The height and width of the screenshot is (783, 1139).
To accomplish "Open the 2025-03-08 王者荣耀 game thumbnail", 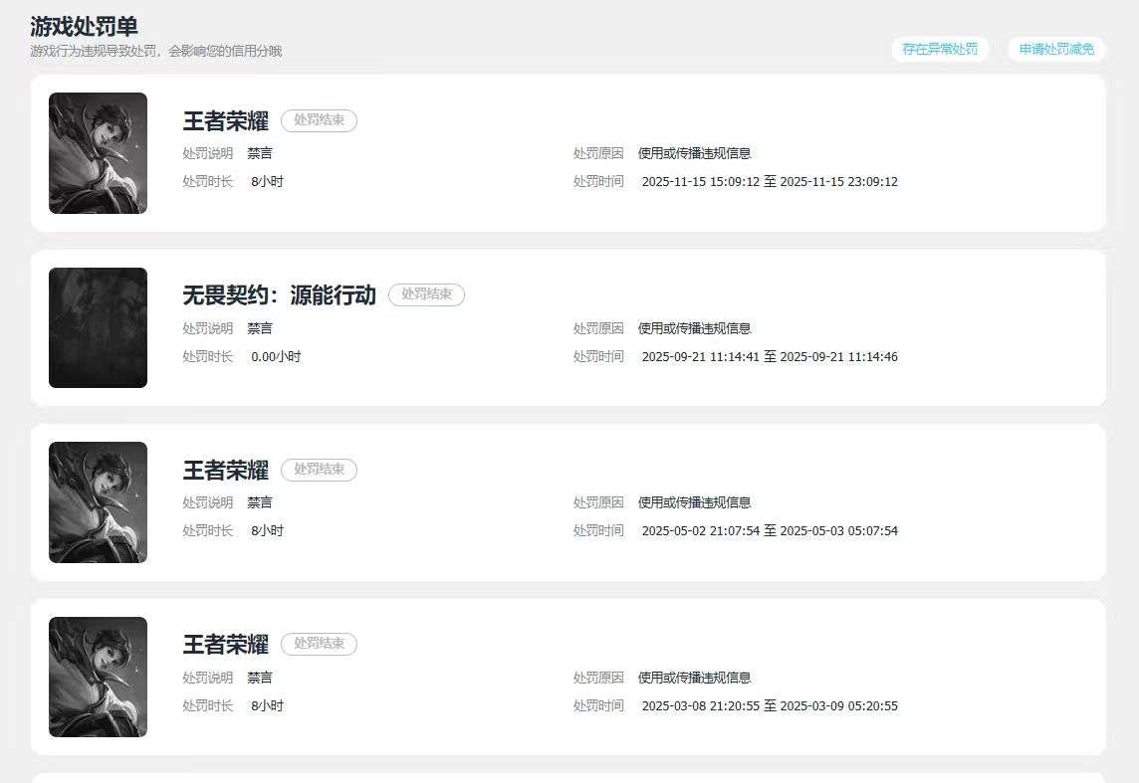I will (98, 678).
